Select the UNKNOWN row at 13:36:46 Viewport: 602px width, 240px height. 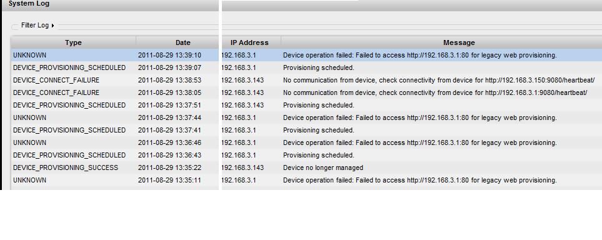pyautogui.click(x=306, y=142)
